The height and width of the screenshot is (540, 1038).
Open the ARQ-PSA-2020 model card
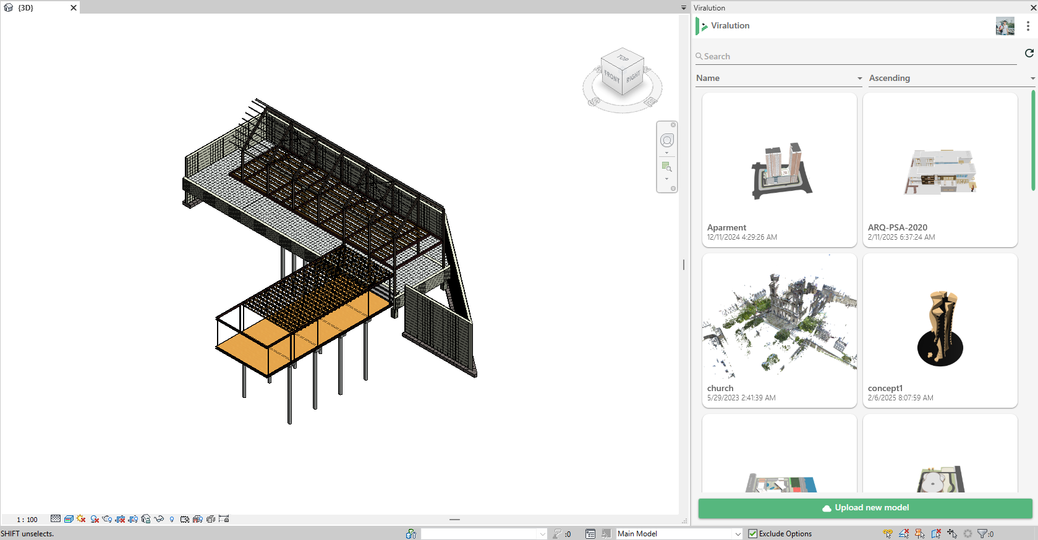click(940, 170)
